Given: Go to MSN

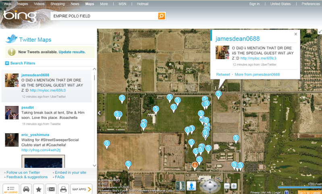Looking at the screenshot, I should tap(123, 4).
